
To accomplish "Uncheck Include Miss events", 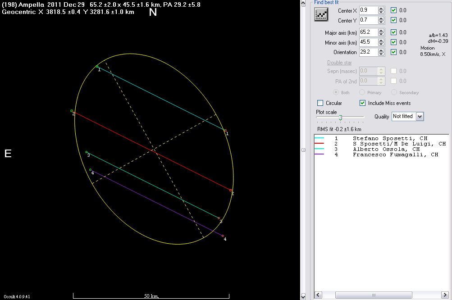I will coord(363,103).
